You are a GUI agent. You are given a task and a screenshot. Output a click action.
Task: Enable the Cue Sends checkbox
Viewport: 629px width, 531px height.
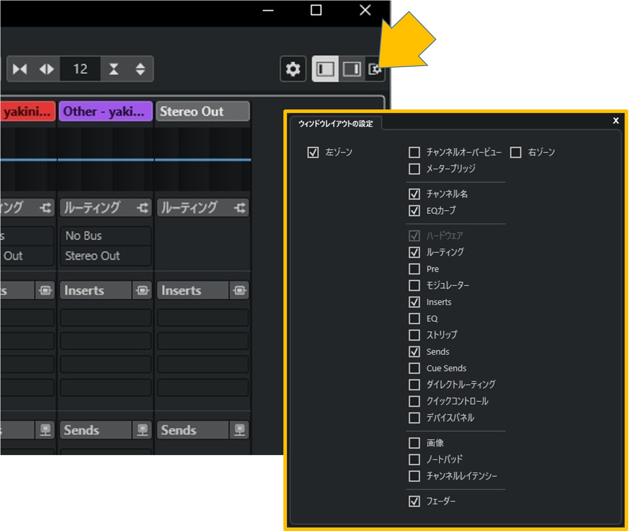(414, 368)
